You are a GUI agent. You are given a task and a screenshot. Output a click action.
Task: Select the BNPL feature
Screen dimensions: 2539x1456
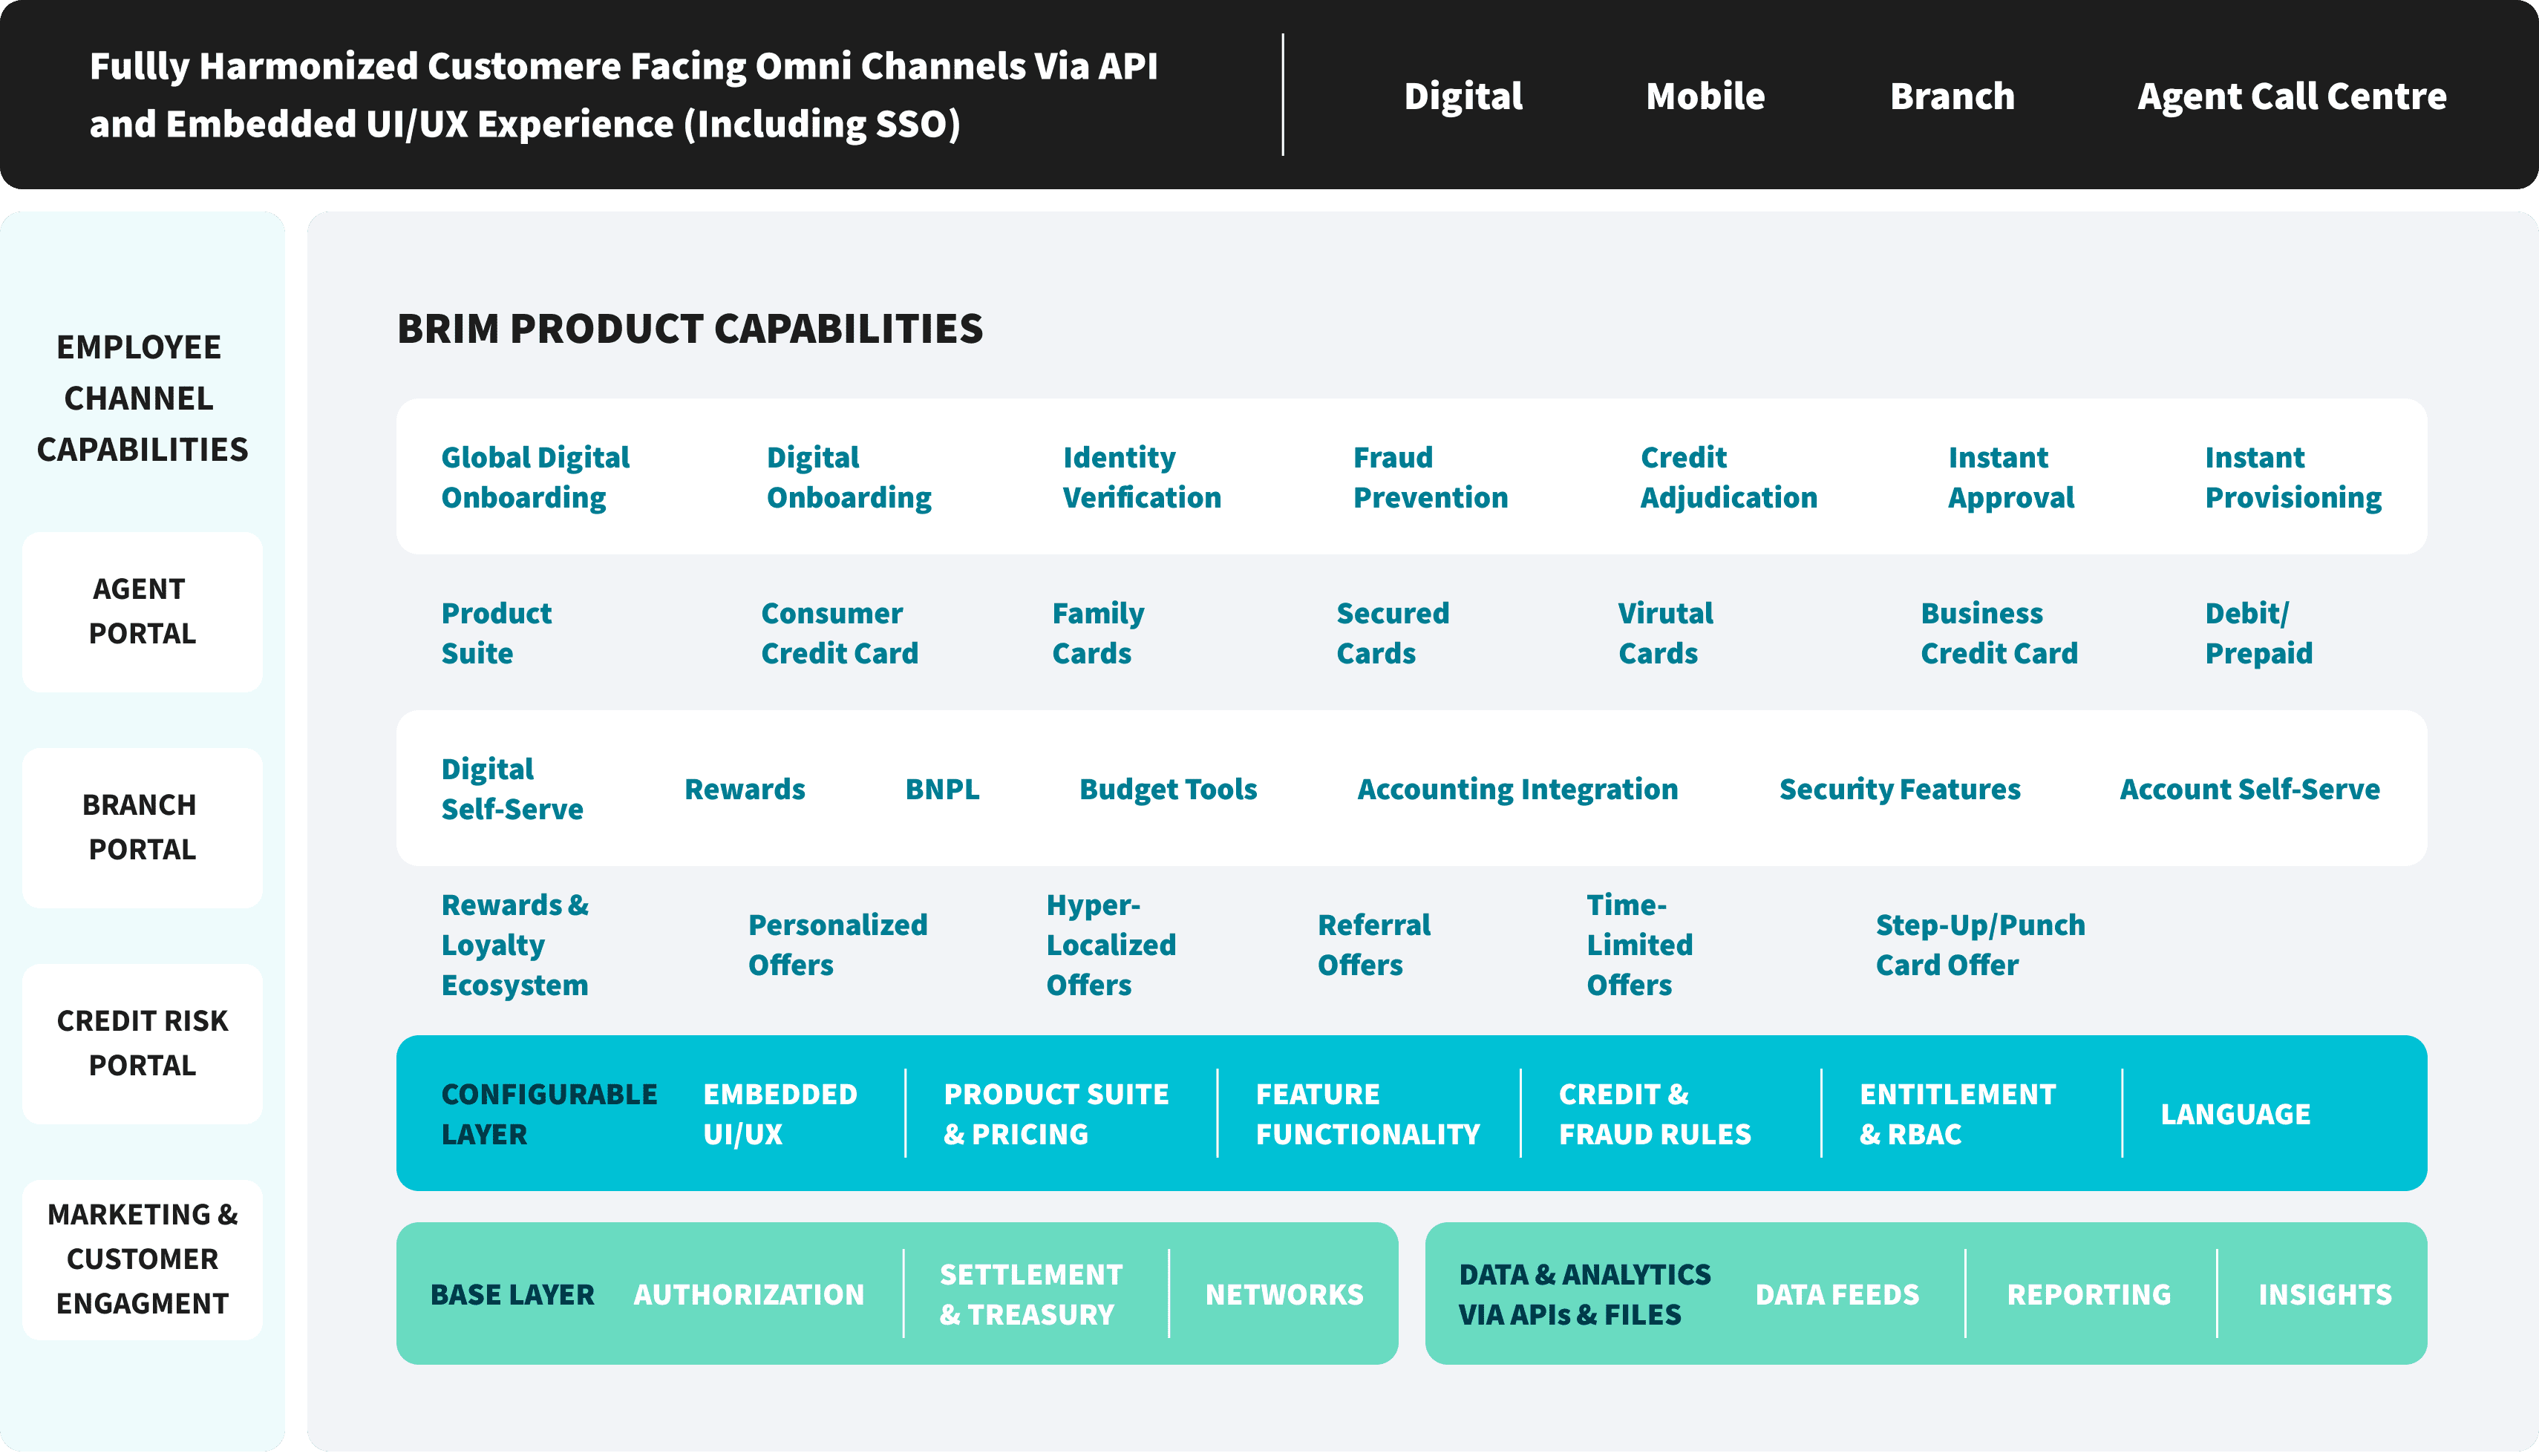tap(941, 789)
